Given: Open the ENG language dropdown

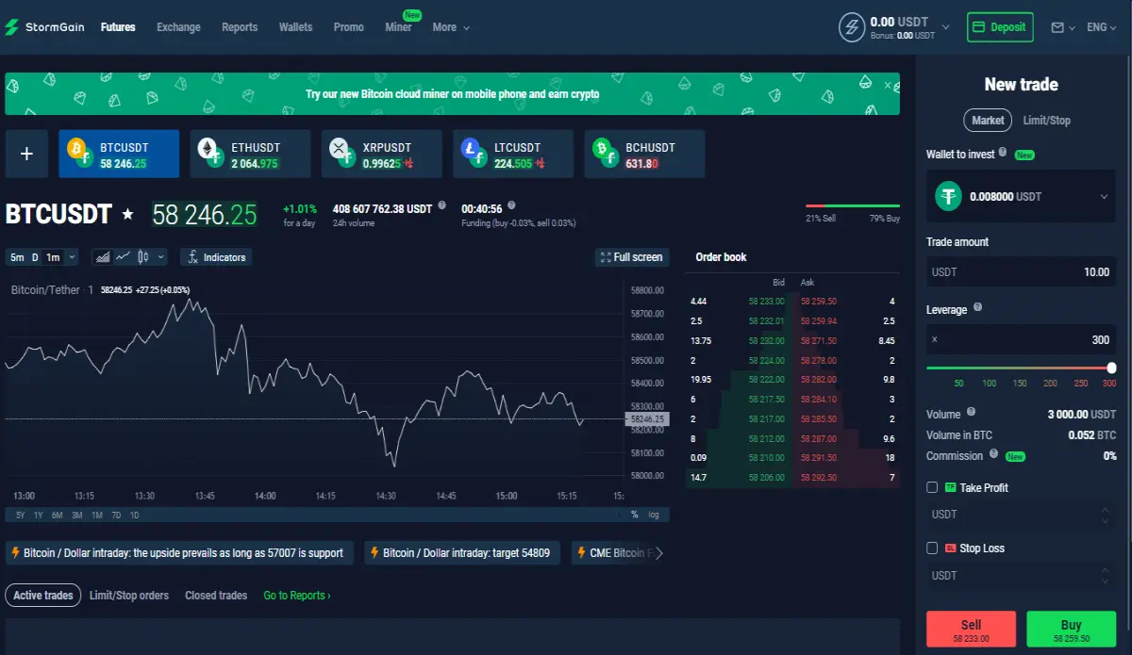Looking at the screenshot, I should pyautogui.click(x=1101, y=27).
